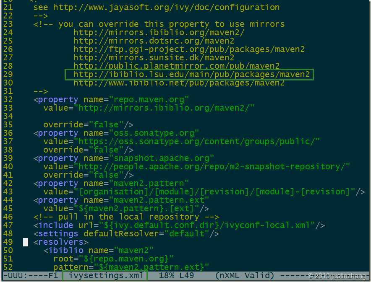Click the ivysettings.xml buffer name in mode line
This screenshot has width=371, height=282.
[106, 275]
